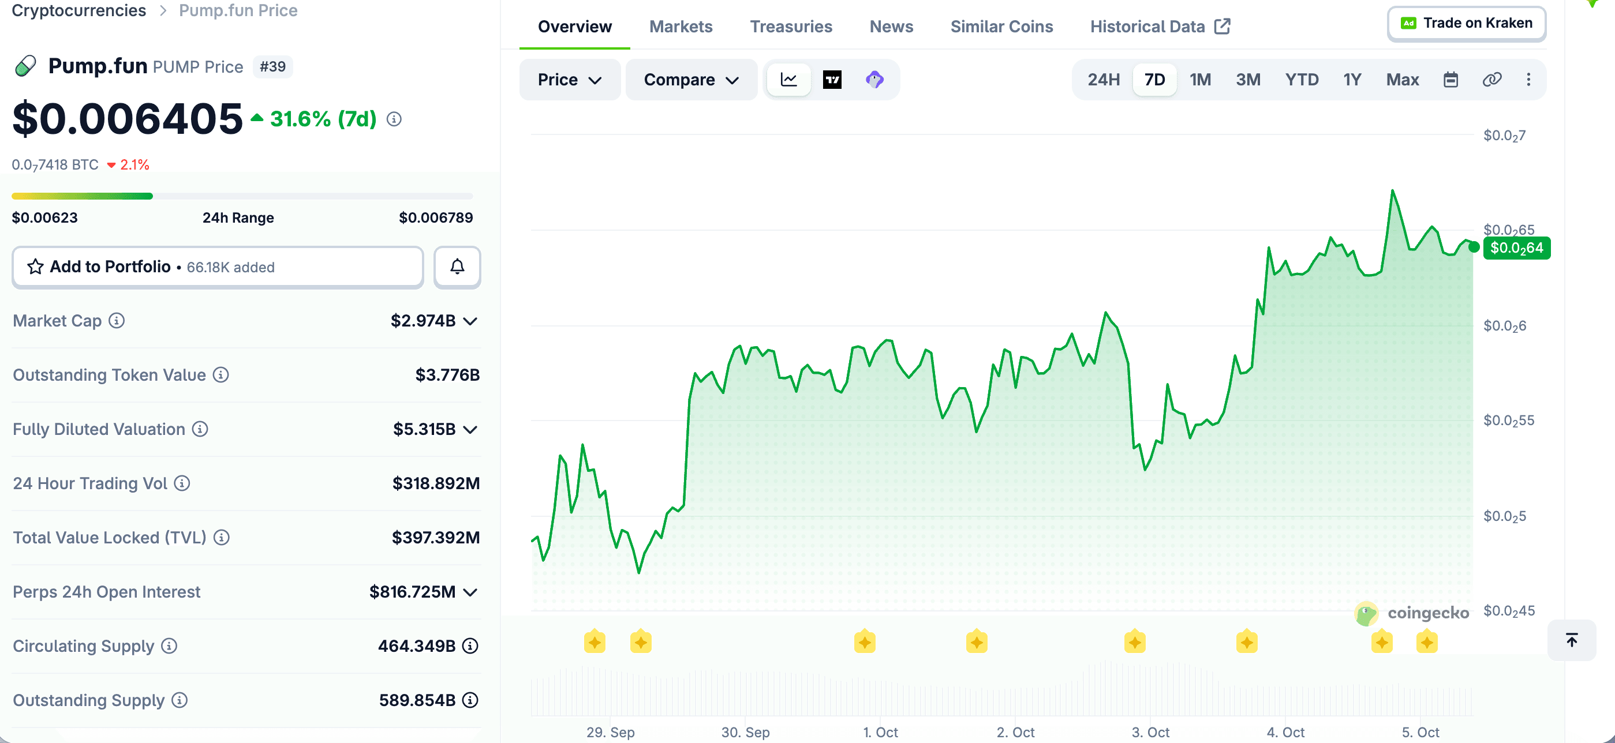
Task: Open the Similar Coins tab
Action: pyautogui.click(x=1001, y=27)
